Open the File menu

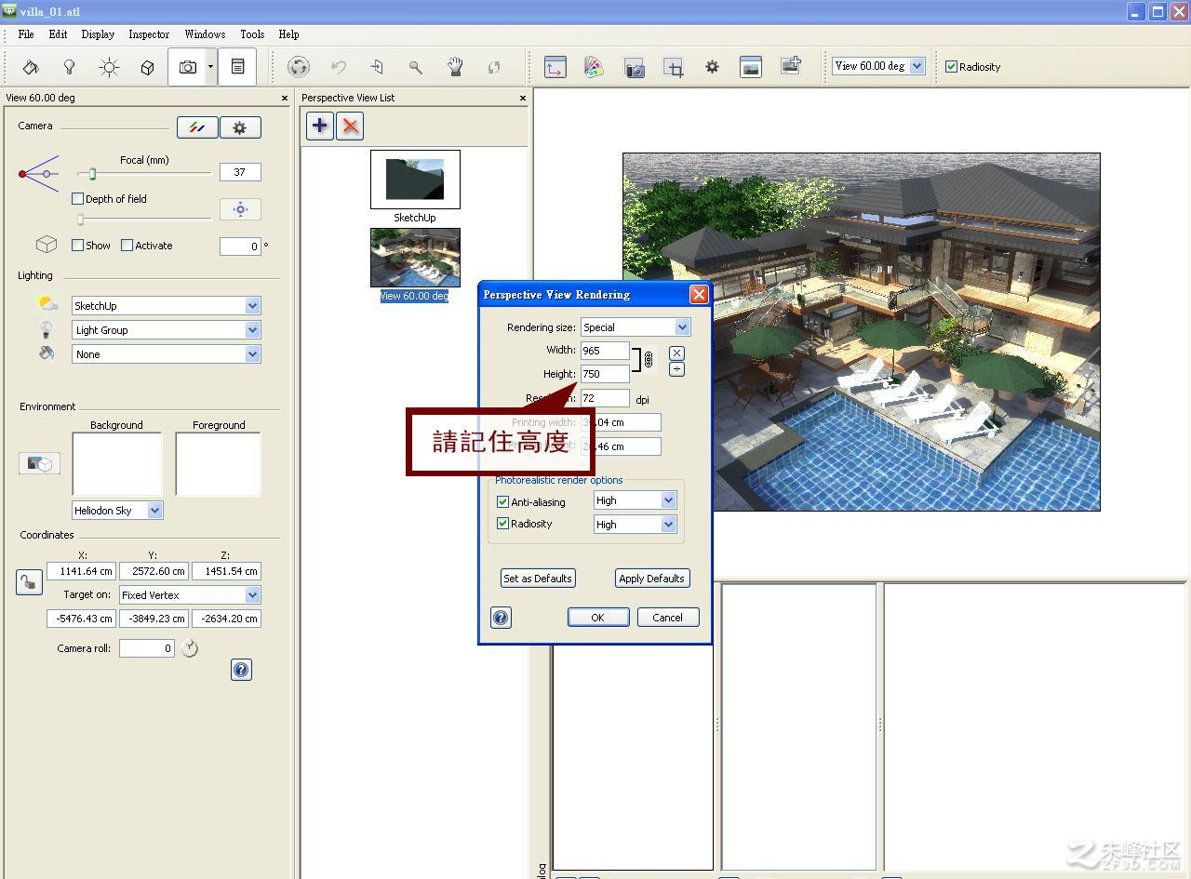[26, 34]
